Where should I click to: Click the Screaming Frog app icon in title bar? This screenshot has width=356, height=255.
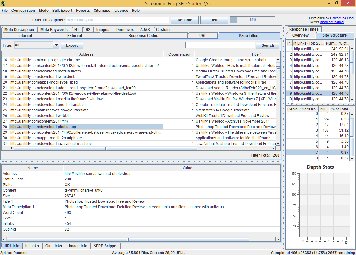(x=3, y=3)
